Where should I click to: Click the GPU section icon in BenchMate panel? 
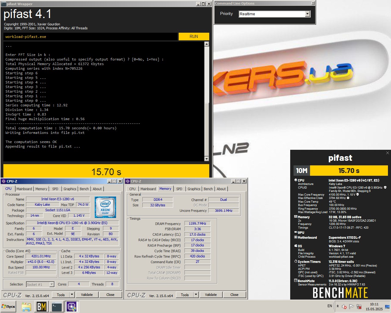point(295,232)
